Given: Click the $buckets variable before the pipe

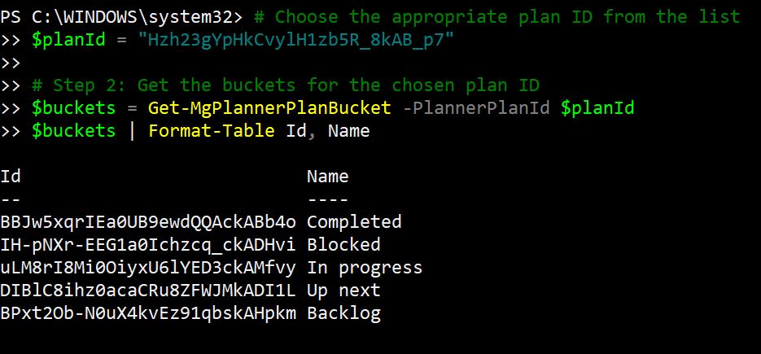Looking at the screenshot, I should (x=74, y=130).
